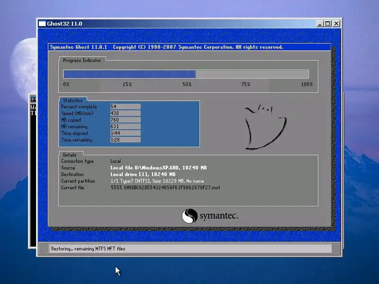Minimize the Ghost32 11.0 window
Viewport: 379px width, 284px height.
(x=319, y=24)
